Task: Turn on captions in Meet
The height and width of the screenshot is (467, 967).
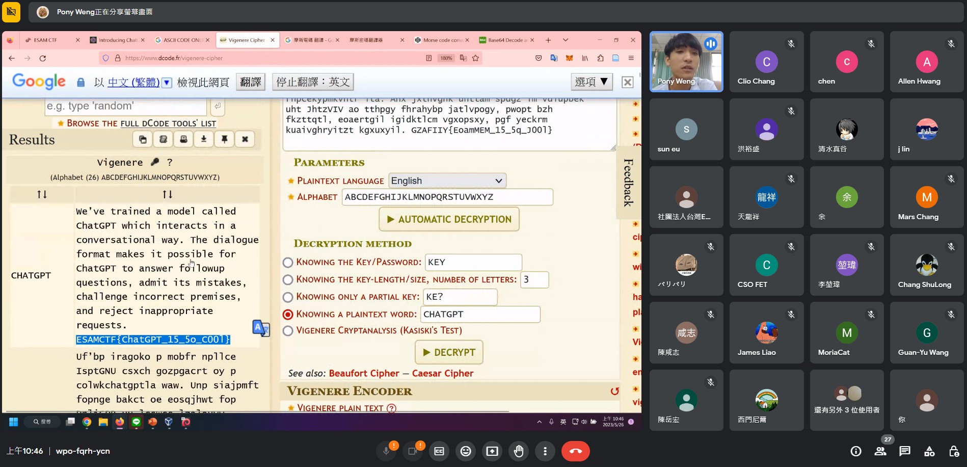Action: coord(439,451)
